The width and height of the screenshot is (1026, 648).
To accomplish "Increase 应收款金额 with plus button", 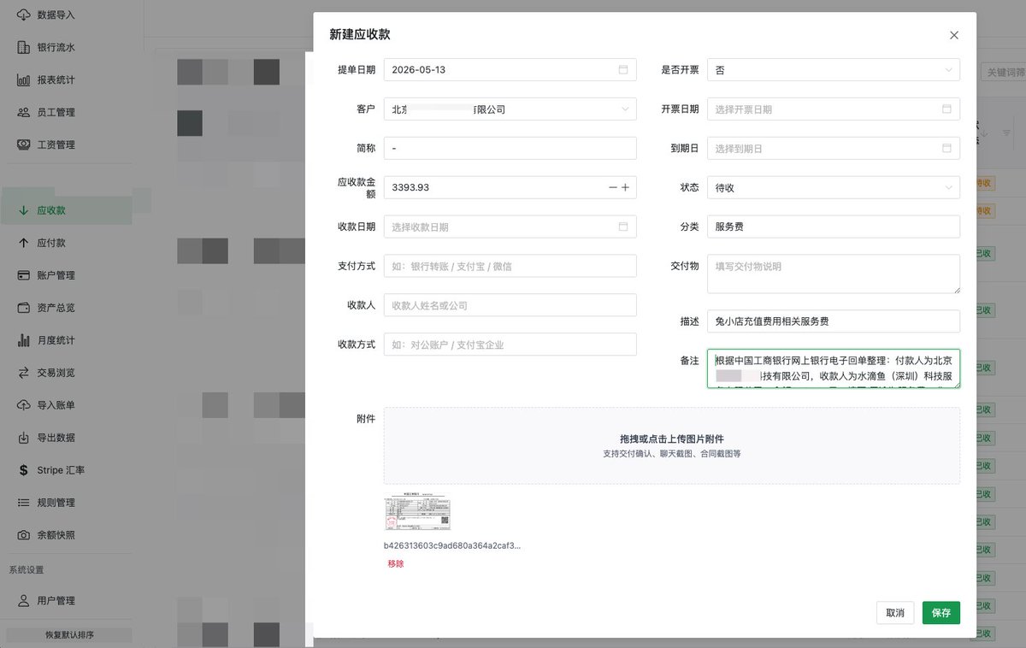I will point(625,187).
